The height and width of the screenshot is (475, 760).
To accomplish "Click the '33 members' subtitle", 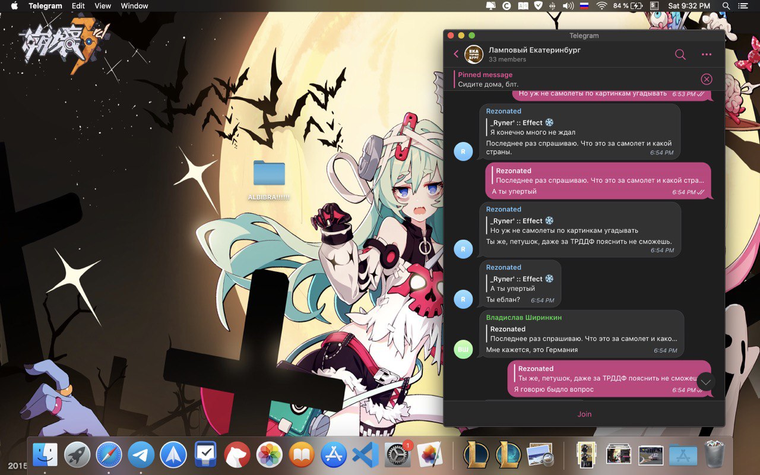I will tap(507, 59).
